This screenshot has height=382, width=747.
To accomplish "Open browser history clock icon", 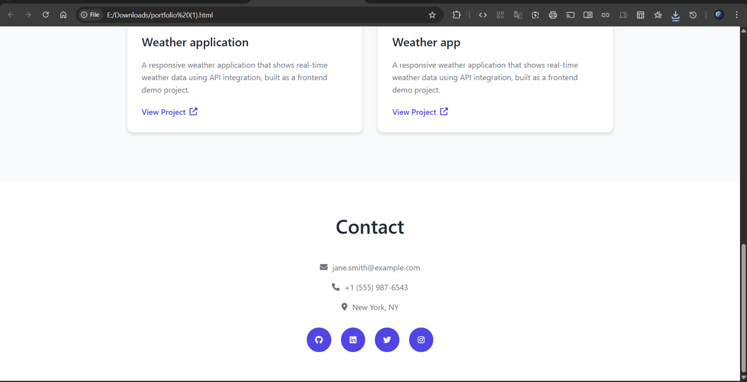I will [693, 15].
